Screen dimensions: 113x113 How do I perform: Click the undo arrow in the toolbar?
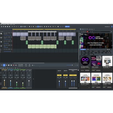(12, 26)
